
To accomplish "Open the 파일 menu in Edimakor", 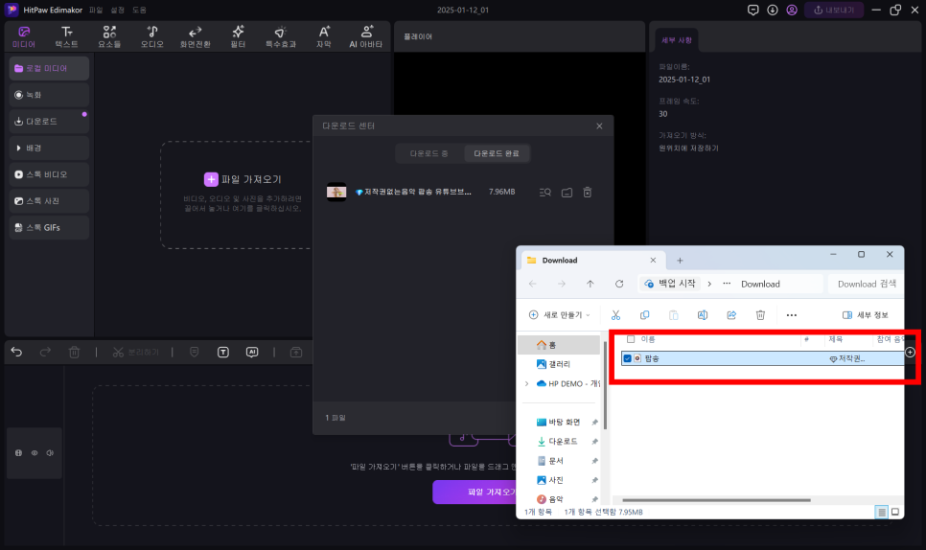I will pyautogui.click(x=96, y=10).
